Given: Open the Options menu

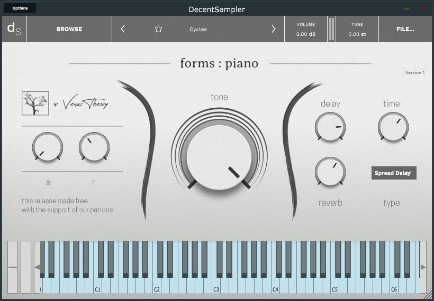Looking at the screenshot, I should (20, 8).
